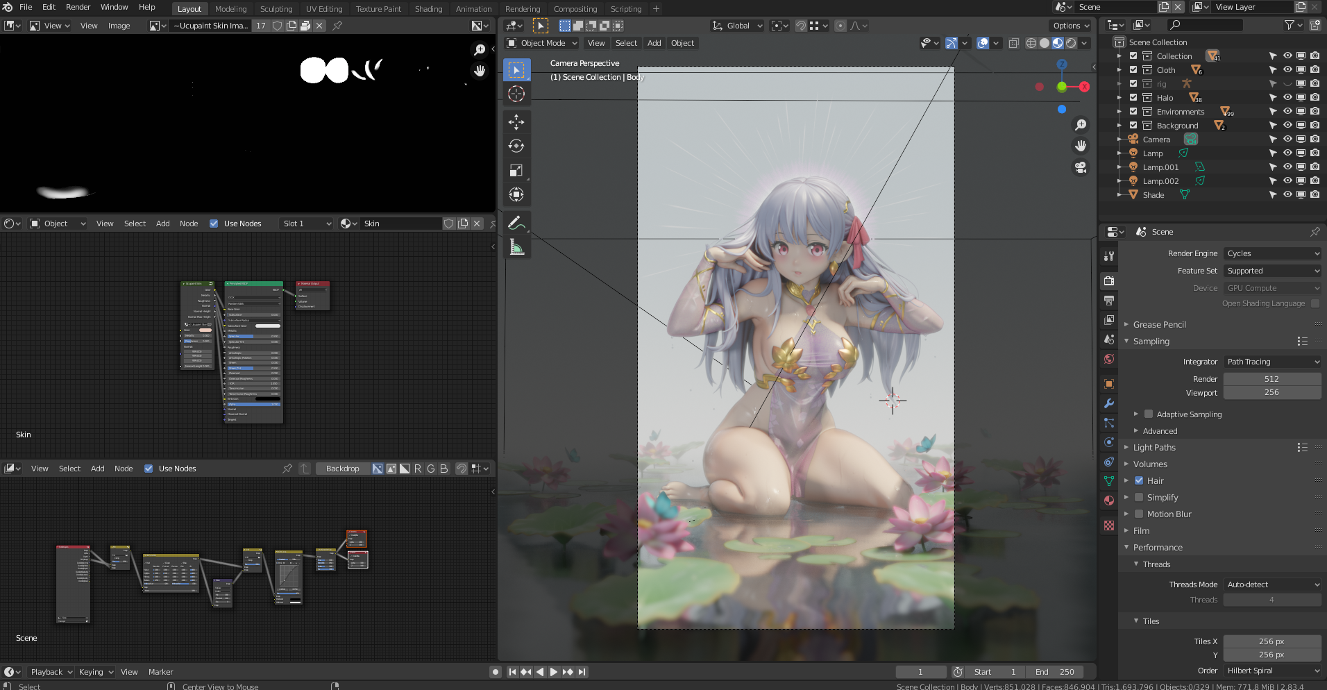
Task: Select the Select Box tool in viewport toolbar
Action: coord(516,69)
